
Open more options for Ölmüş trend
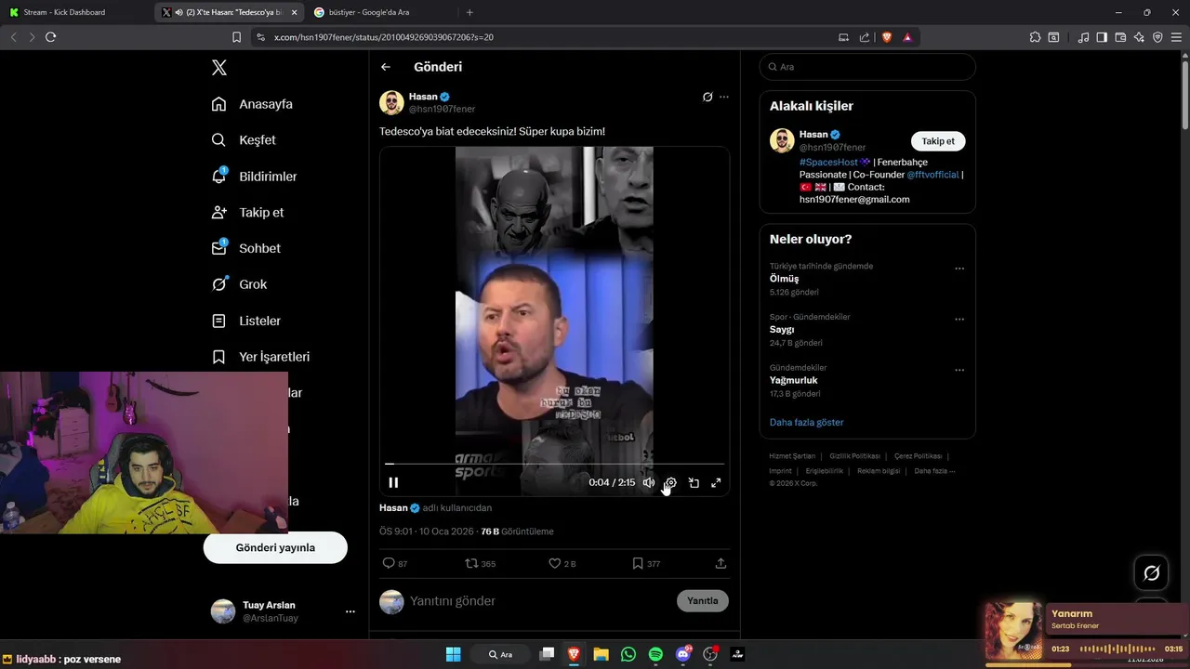tap(959, 269)
